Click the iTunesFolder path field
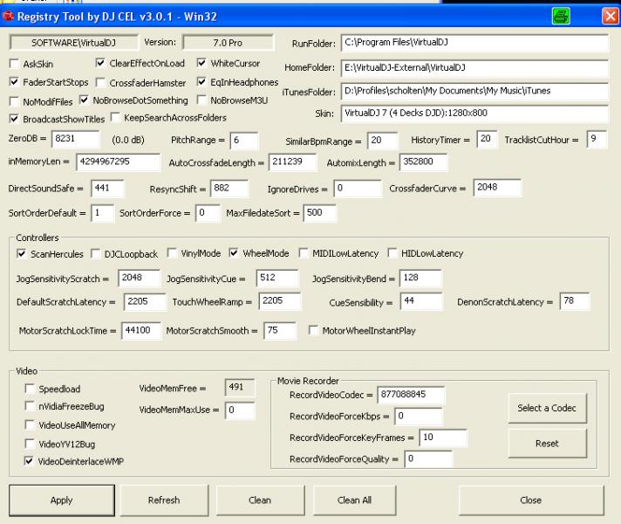 pyautogui.click(x=474, y=91)
